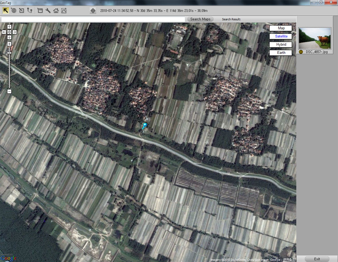Click the remove-geotag image icon
338x262 pixels.
click(x=64, y=11)
